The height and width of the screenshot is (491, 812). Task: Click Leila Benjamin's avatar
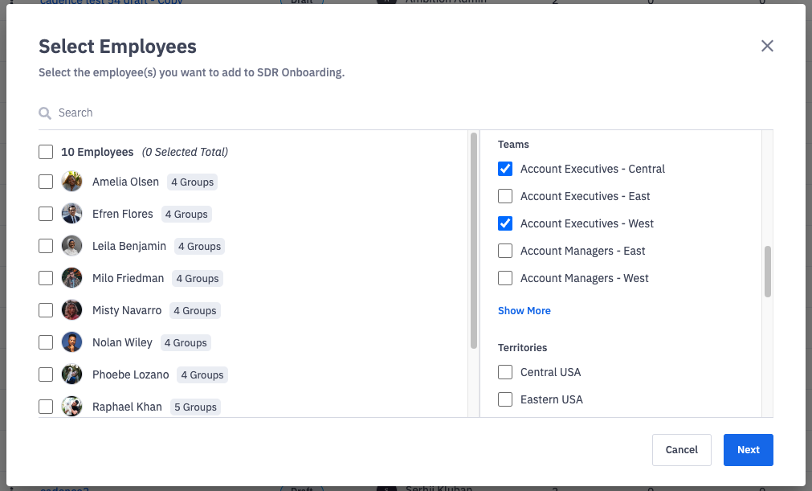[x=72, y=246]
